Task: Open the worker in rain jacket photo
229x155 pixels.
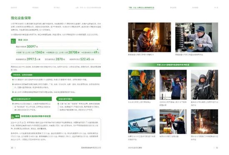Action: 204,85
